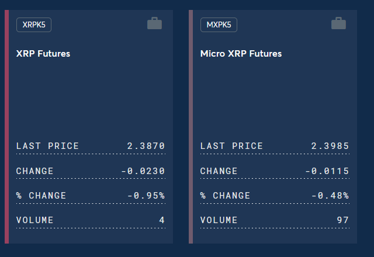
Task: Click the 2.3870 last price value
Action: [146, 146]
